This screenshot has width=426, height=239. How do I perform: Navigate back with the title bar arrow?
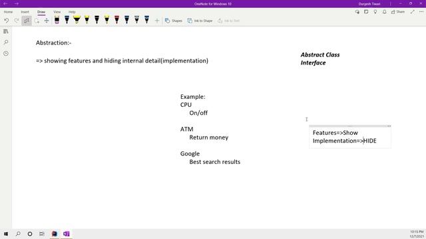5,4
